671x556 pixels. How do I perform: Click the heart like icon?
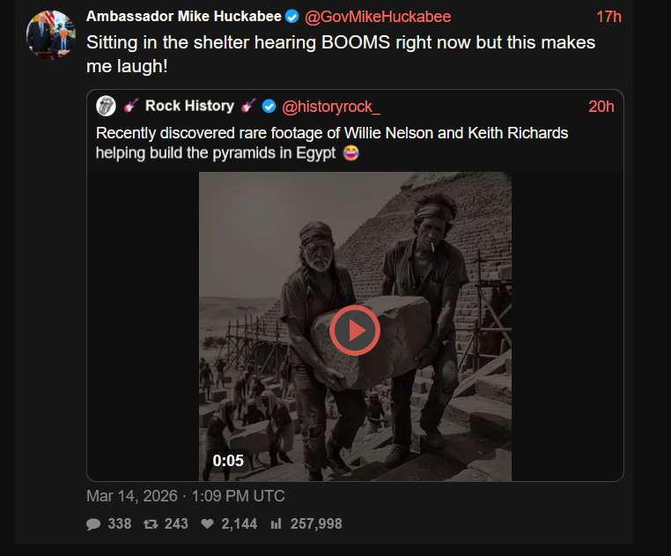point(208,523)
